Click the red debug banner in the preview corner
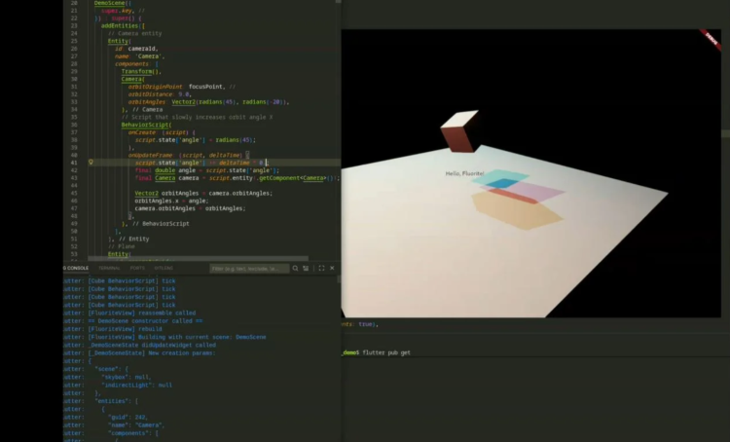This screenshot has width=730, height=442. click(x=712, y=39)
